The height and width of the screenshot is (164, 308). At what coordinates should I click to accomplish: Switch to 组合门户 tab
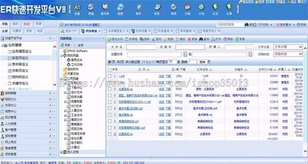point(69,31)
